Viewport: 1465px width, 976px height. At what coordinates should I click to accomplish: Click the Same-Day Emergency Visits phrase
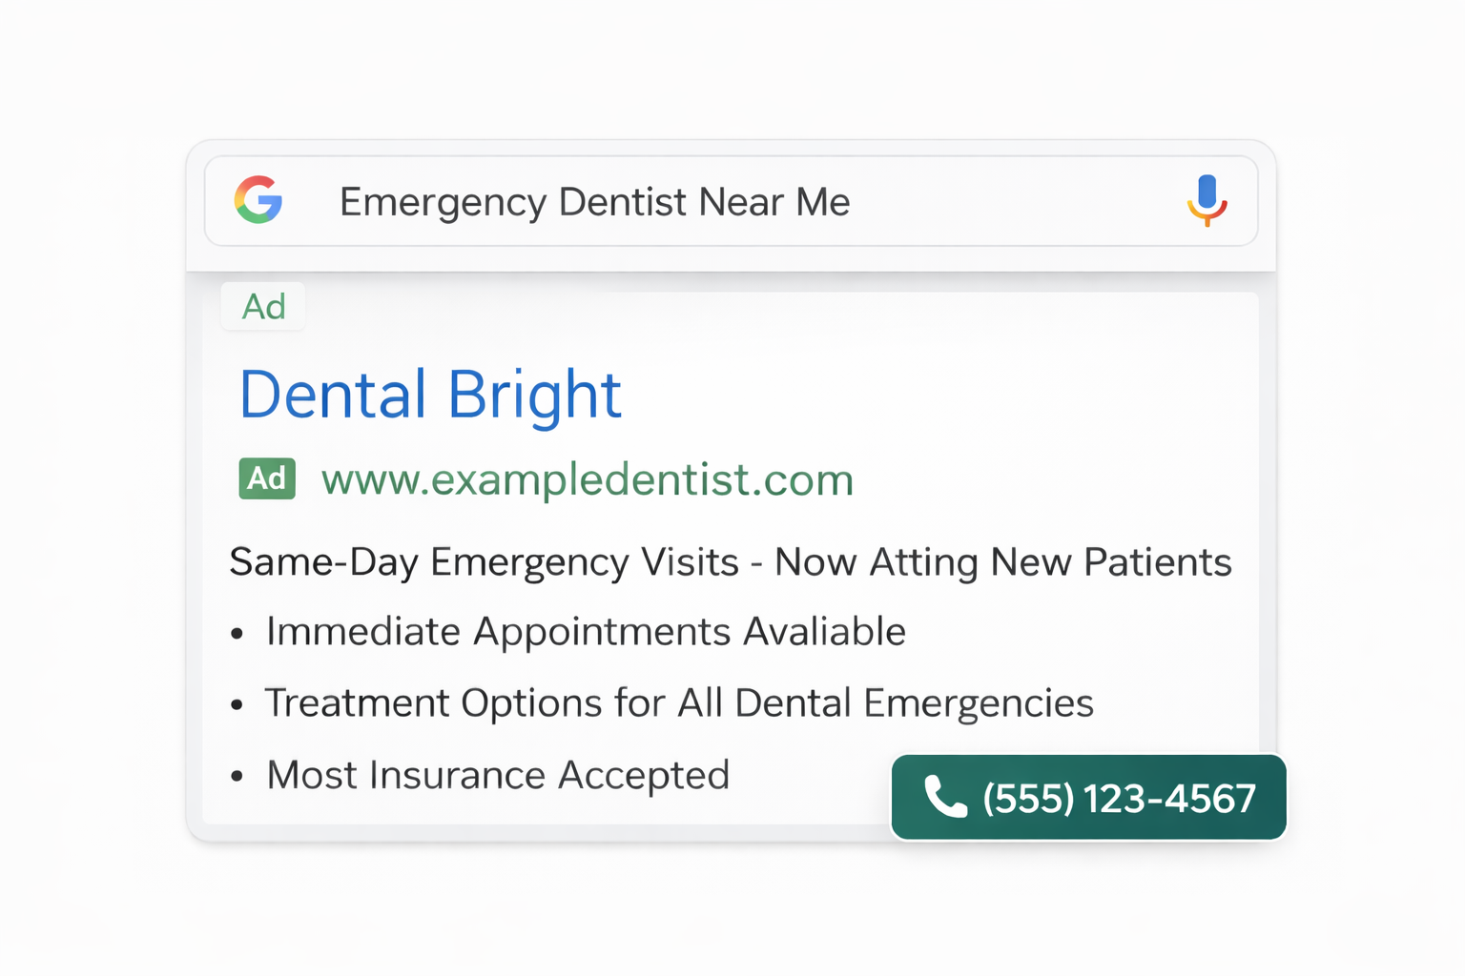484,562
